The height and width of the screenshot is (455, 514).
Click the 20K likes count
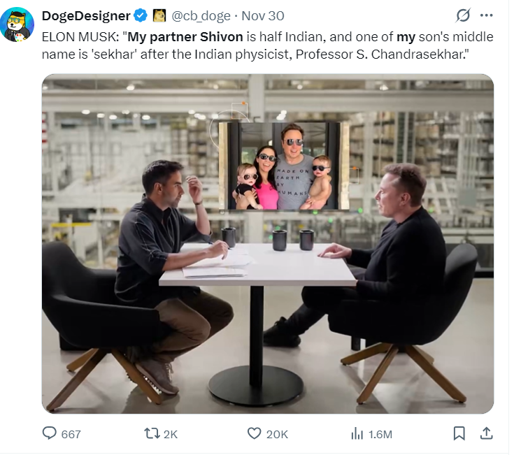pyautogui.click(x=277, y=434)
